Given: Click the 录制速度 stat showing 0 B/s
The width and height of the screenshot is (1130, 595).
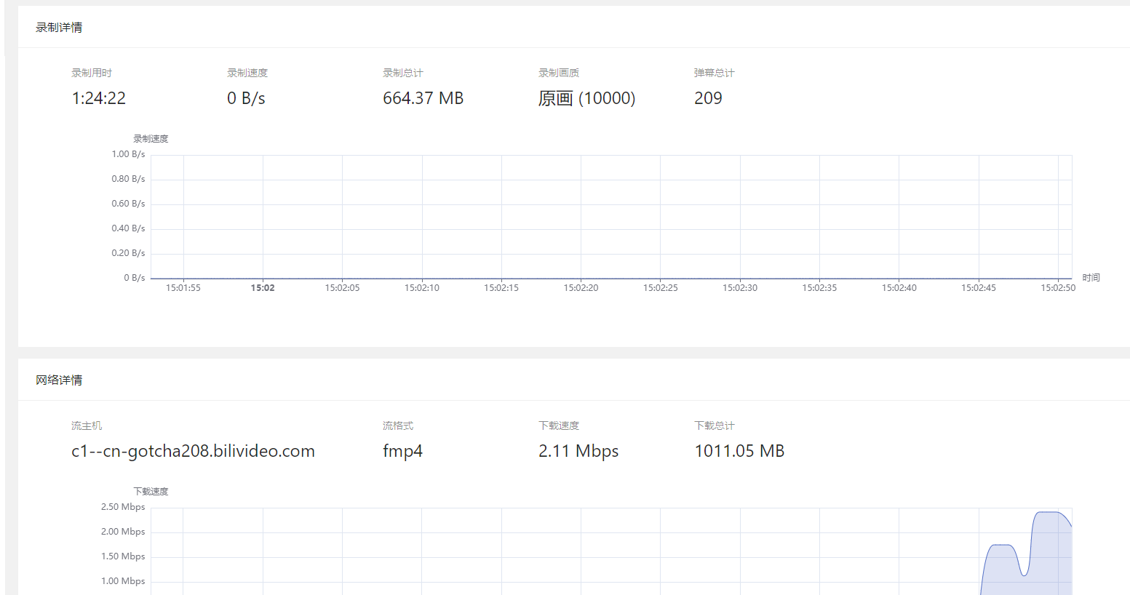Looking at the screenshot, I should point(247,98).
